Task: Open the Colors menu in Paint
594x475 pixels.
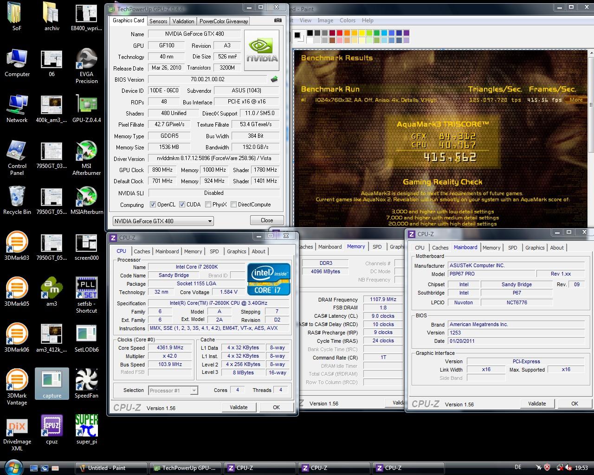Action: [x=348, y=20]
